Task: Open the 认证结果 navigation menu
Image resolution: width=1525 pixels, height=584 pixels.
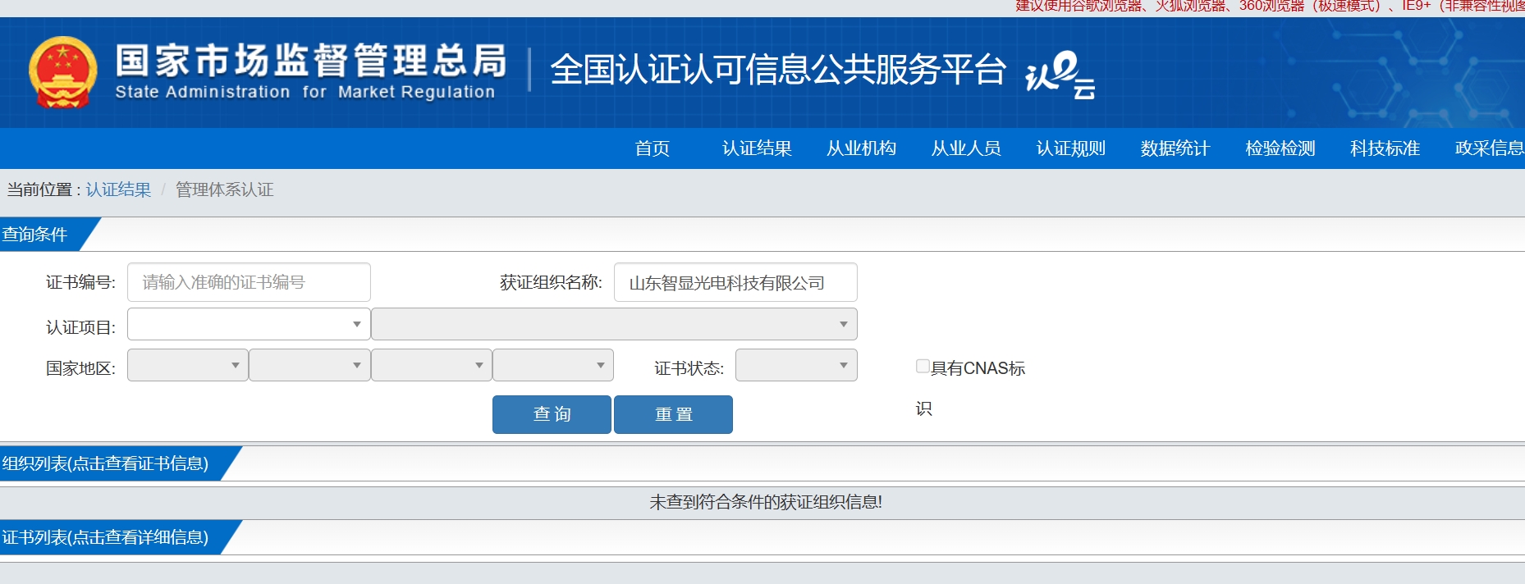Action: click(757, 148)
